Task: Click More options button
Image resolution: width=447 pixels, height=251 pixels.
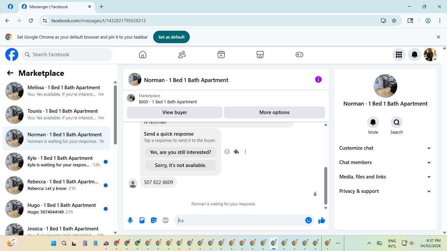Action: tap(274, 112)
